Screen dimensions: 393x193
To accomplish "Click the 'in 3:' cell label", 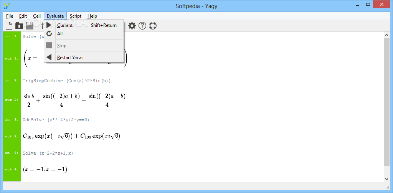I will [x=12, y=120].
